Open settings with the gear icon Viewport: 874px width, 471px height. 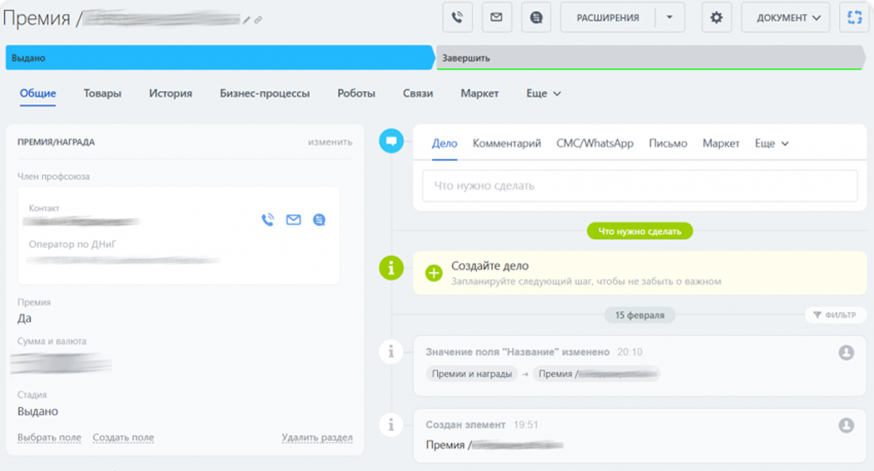[716, 17]
